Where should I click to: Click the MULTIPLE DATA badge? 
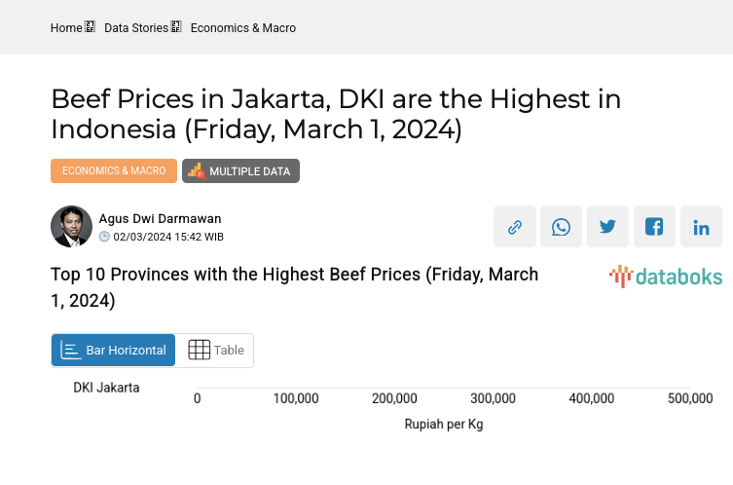[241, 171]
